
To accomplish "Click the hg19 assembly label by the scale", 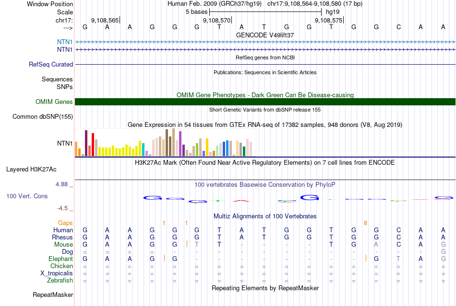I will (x=333, y=12).
